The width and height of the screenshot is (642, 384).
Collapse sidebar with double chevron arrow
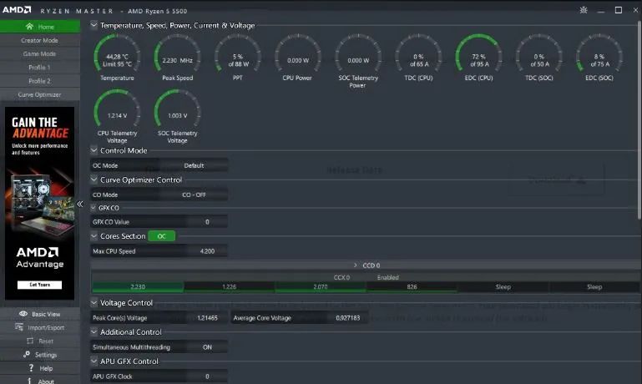pos(80,204)
